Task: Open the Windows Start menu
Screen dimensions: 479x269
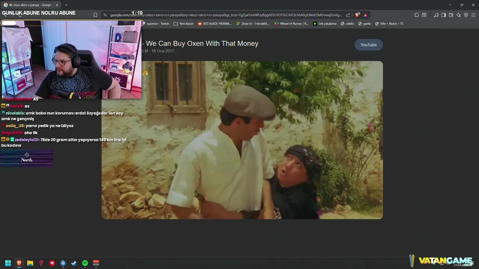Action: click(8, 263)
